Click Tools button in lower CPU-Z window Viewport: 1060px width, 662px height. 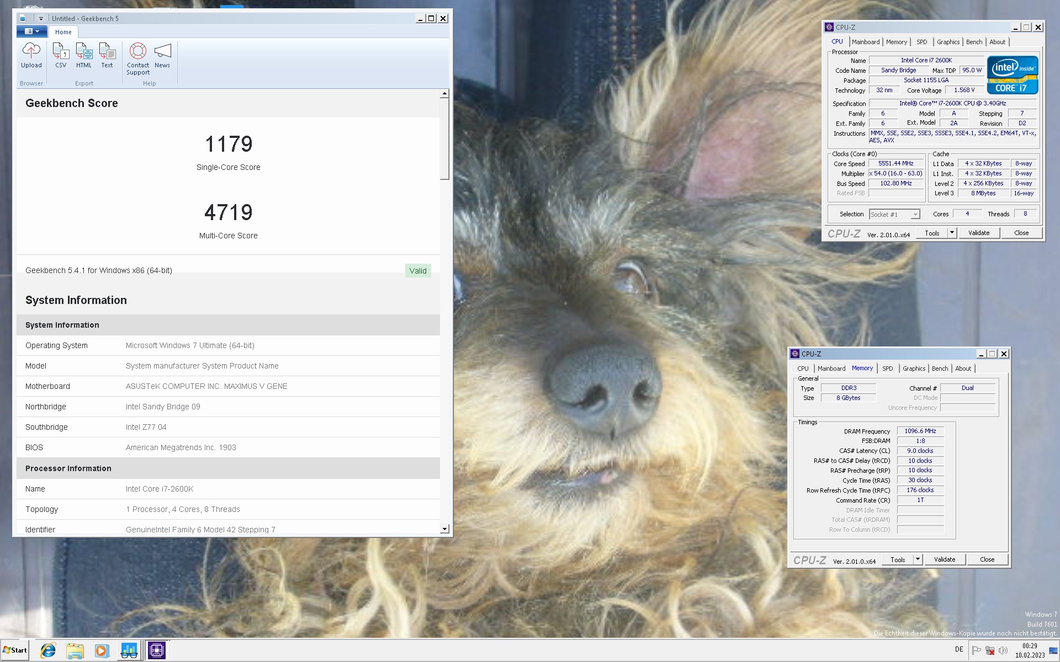(898, 560)
